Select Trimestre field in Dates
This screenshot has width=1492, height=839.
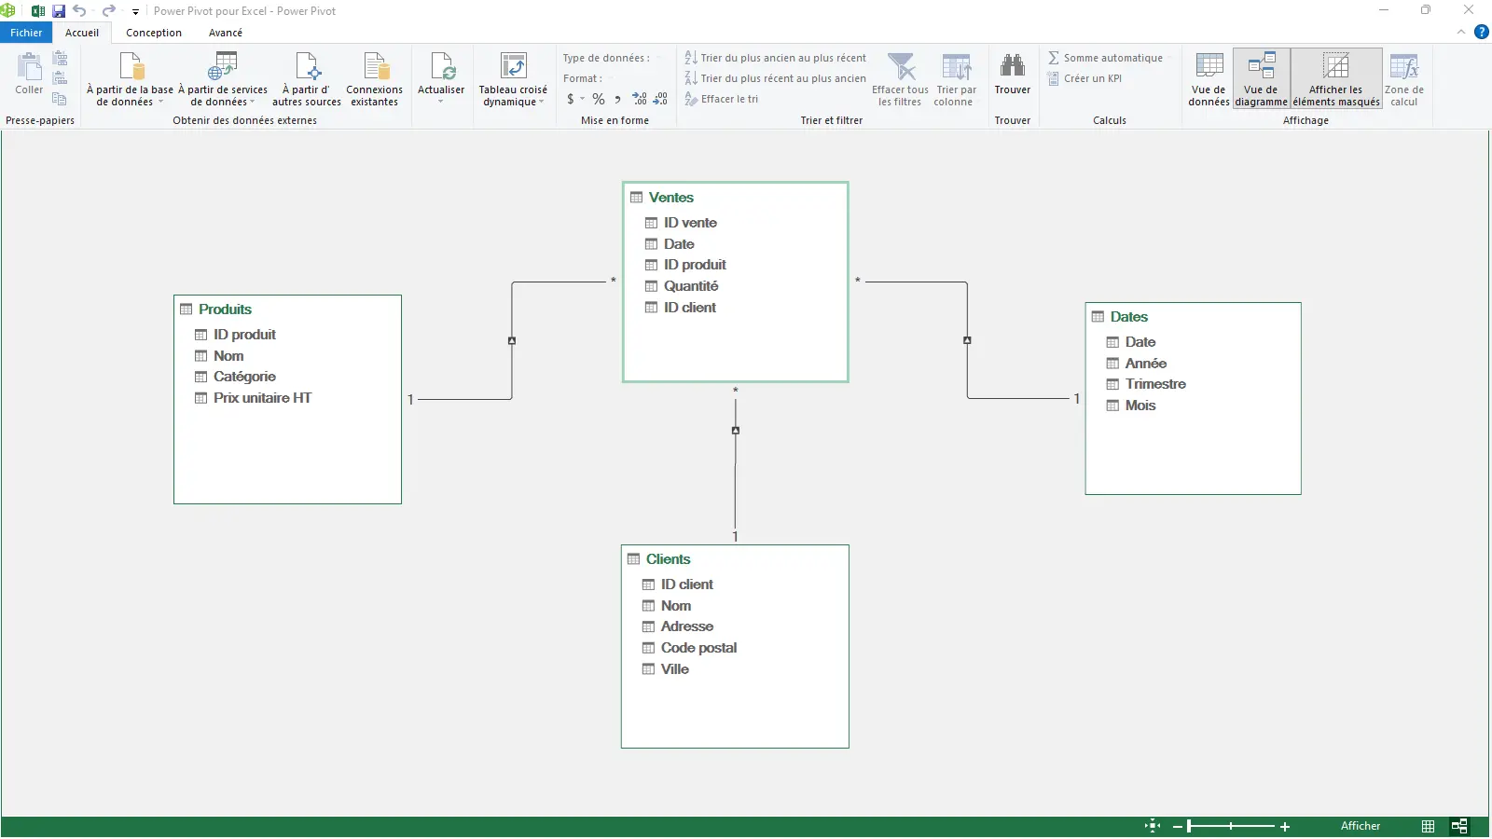coord(1155,384)
